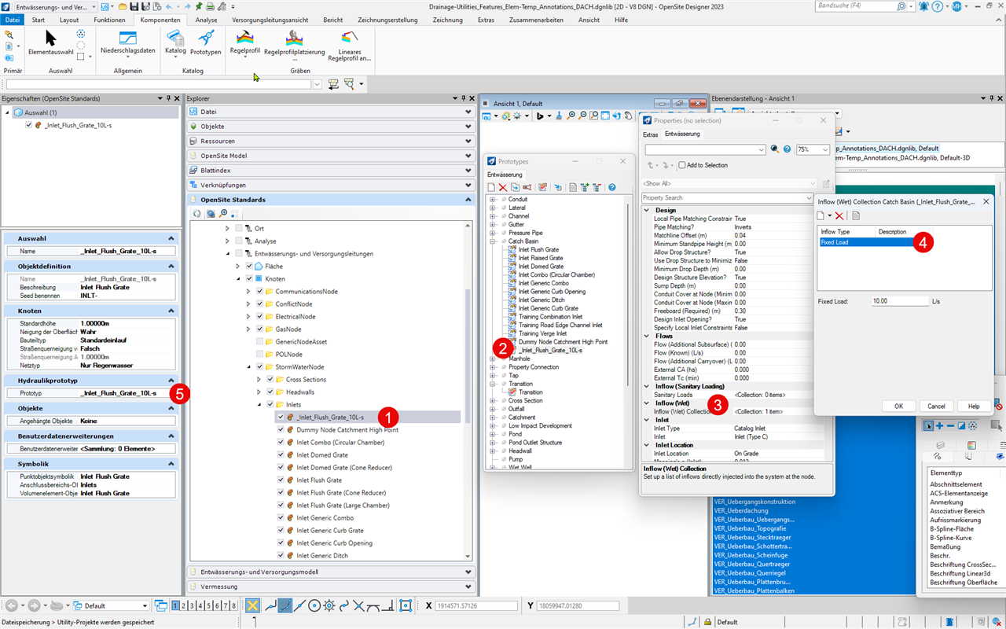Collapse the Catch Basin node in Prototypes

click(492, 241)
